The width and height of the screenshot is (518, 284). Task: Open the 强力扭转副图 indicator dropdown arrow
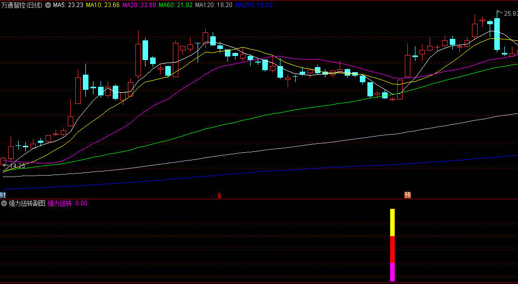click(x=4, y=203)
